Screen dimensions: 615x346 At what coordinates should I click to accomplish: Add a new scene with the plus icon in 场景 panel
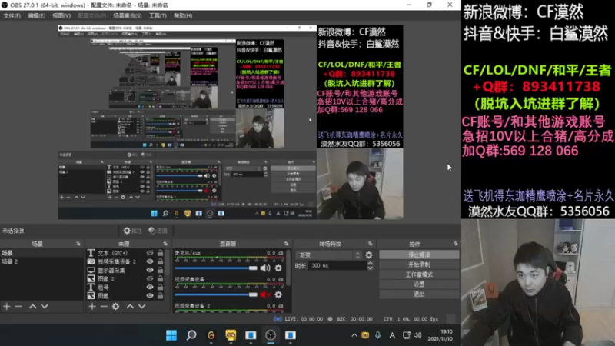pos(7,306)
